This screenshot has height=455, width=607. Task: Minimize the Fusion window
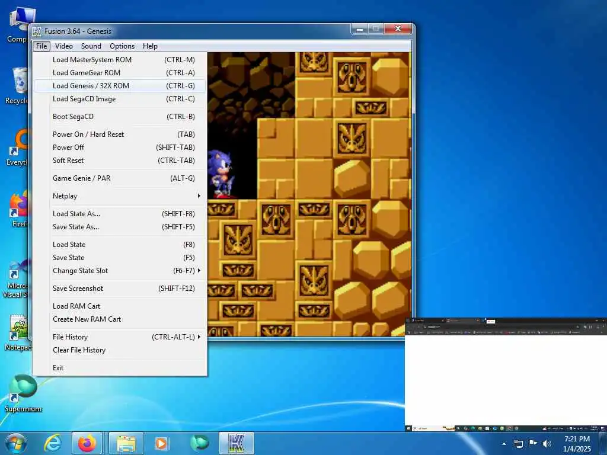tap(360, 29)
